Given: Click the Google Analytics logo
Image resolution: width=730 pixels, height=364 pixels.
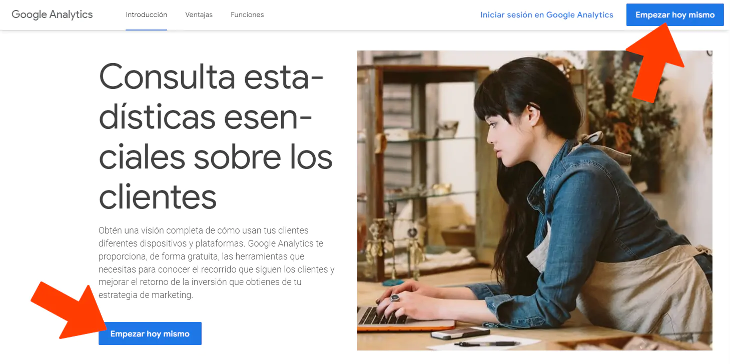Looking at the screenshot, I should pos(52,14).
